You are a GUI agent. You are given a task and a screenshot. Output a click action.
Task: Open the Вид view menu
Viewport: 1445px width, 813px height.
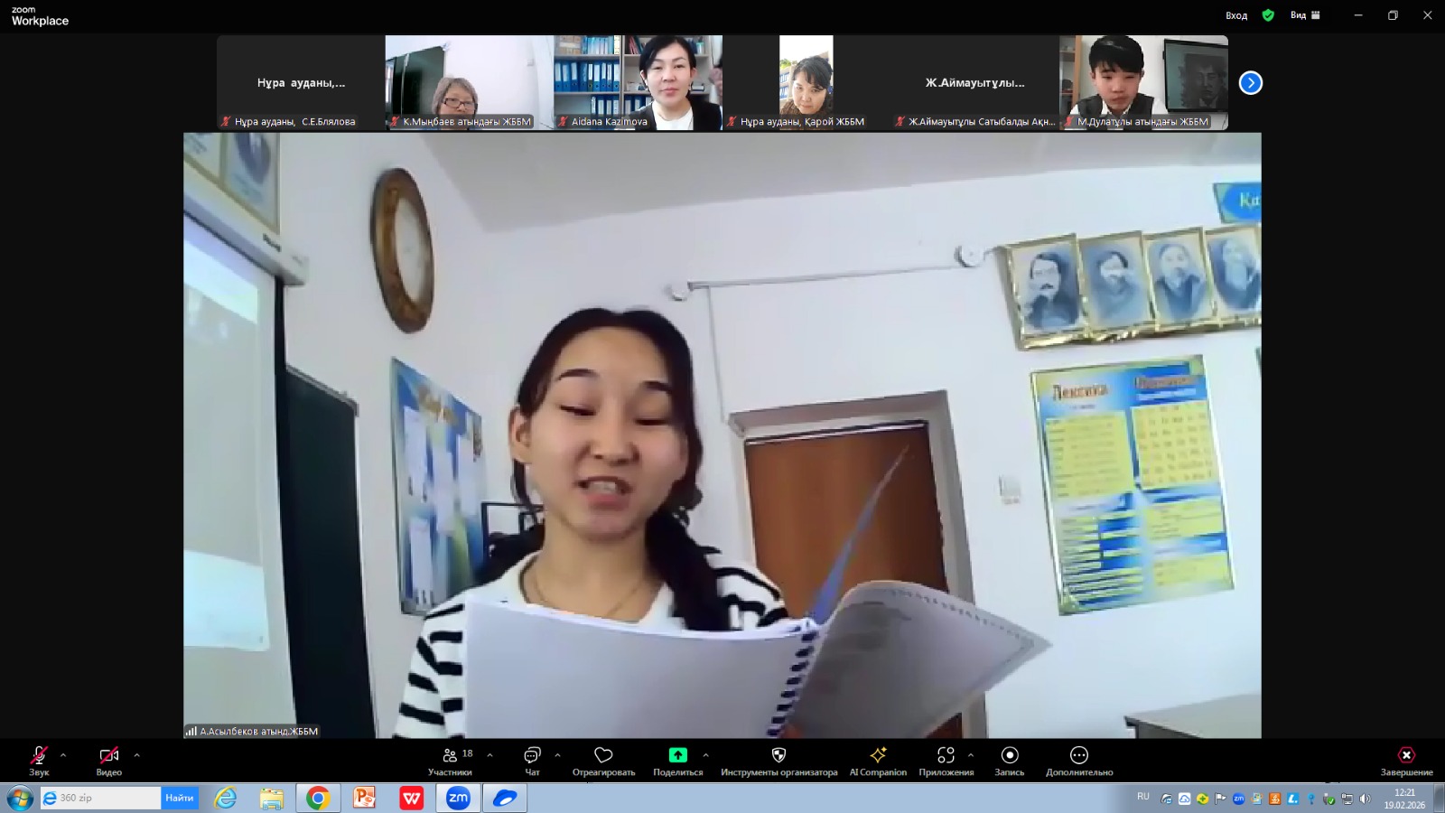click(x=1305, y=15)
